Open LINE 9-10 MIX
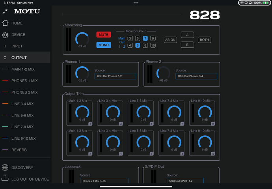Image resolution: width=272 pixels, height=189 pixels. [x=25, y=138]
